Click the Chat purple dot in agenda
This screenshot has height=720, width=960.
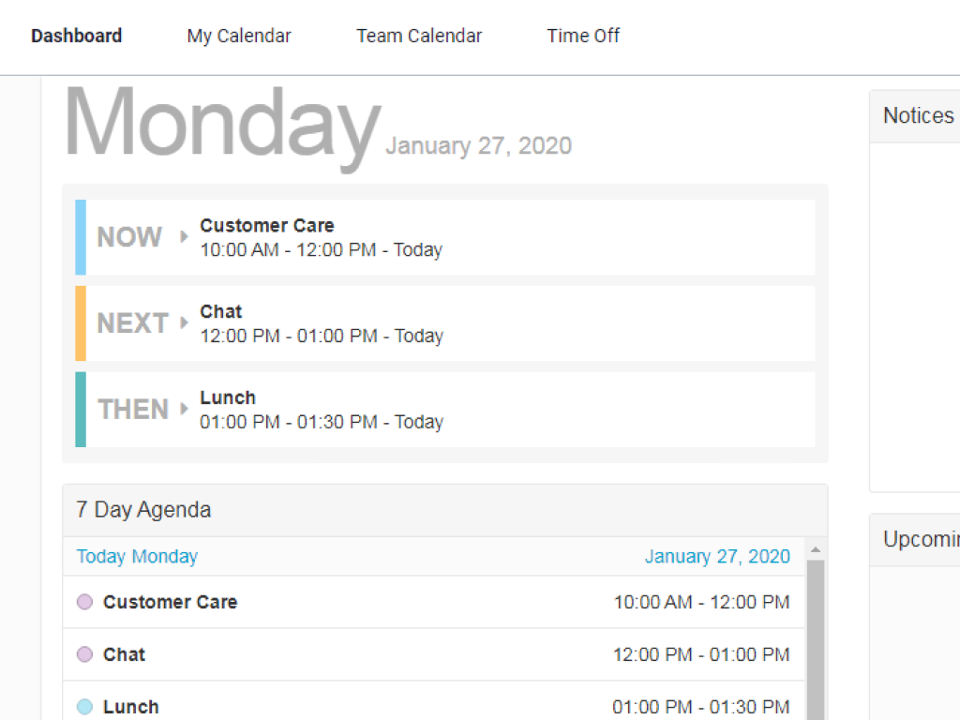point(84,654)
